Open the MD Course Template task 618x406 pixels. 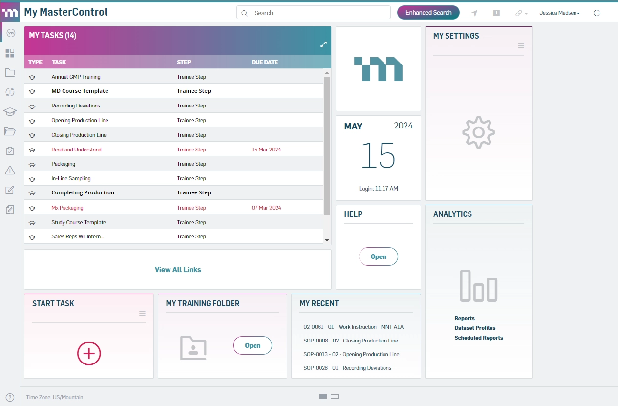80,91
